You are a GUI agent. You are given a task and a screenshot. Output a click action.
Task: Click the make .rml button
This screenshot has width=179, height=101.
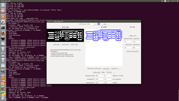pos(132,35)
